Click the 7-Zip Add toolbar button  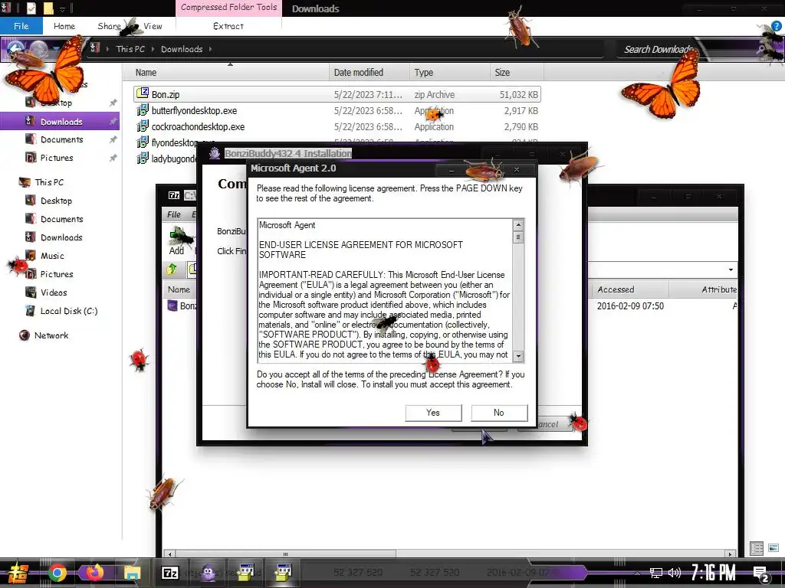[177, 241]
